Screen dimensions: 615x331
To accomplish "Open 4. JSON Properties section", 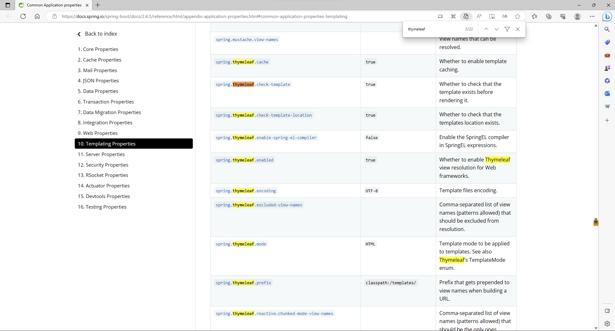I will tap(98, 80).
